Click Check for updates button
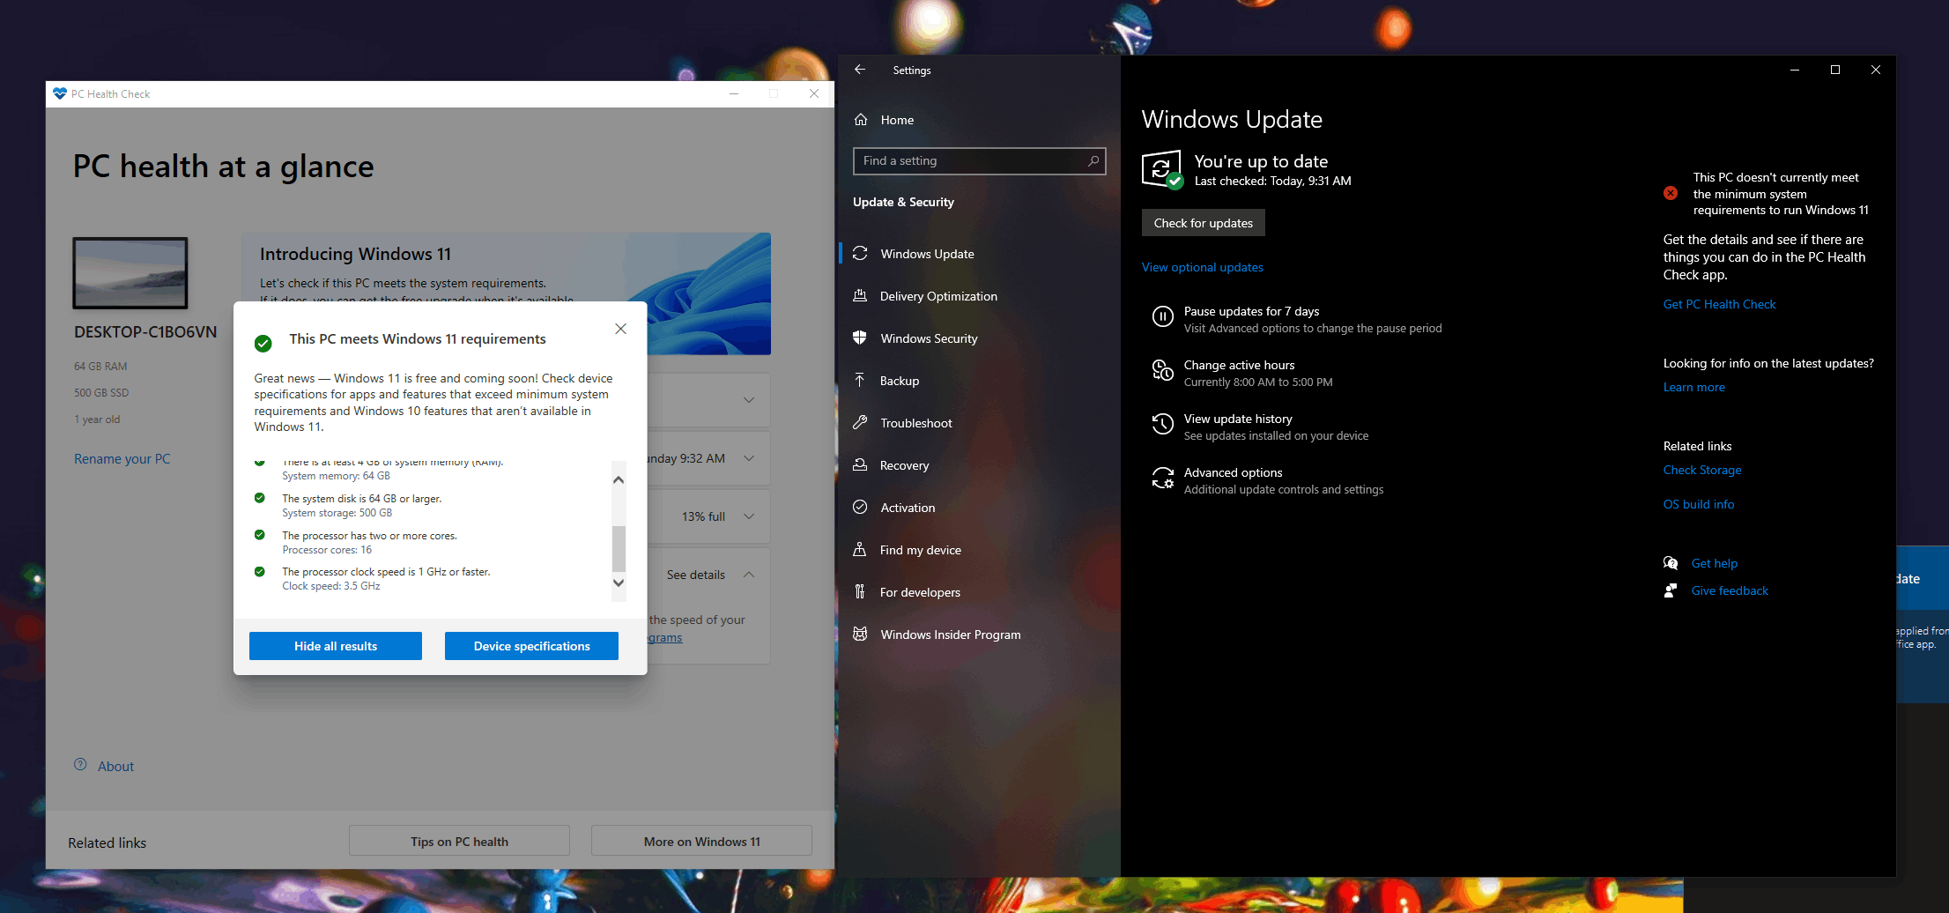 [1204, 223]
